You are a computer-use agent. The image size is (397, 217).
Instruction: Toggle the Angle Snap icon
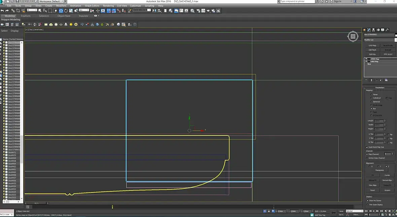coord(114,11)
